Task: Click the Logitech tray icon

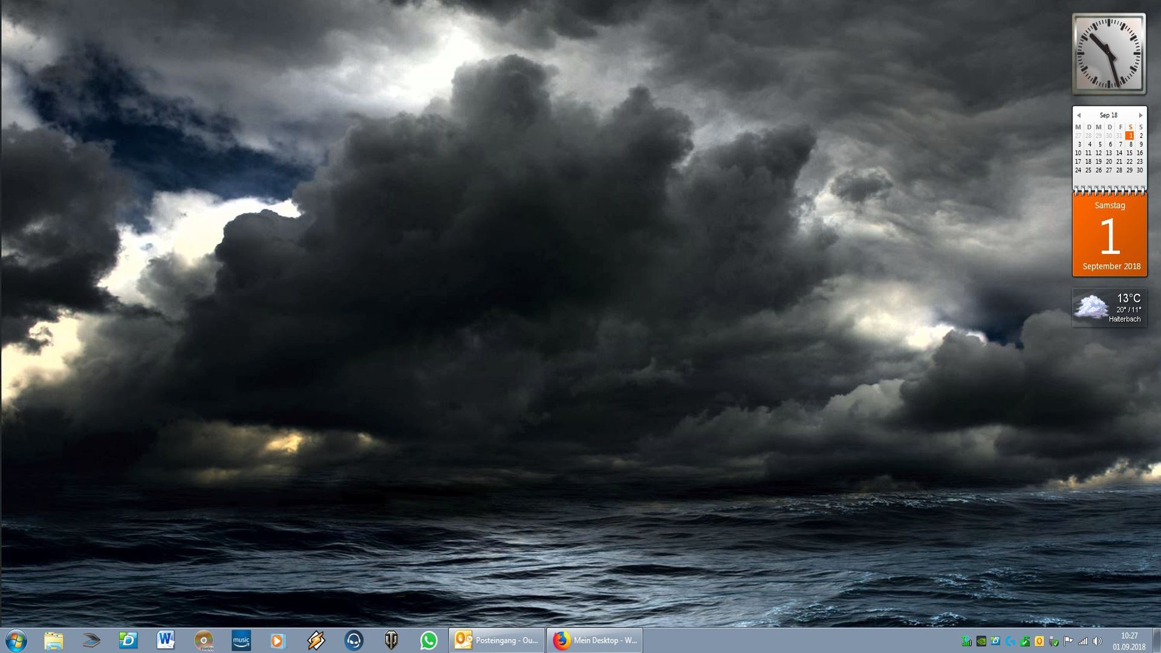Action: point(1010,641)
